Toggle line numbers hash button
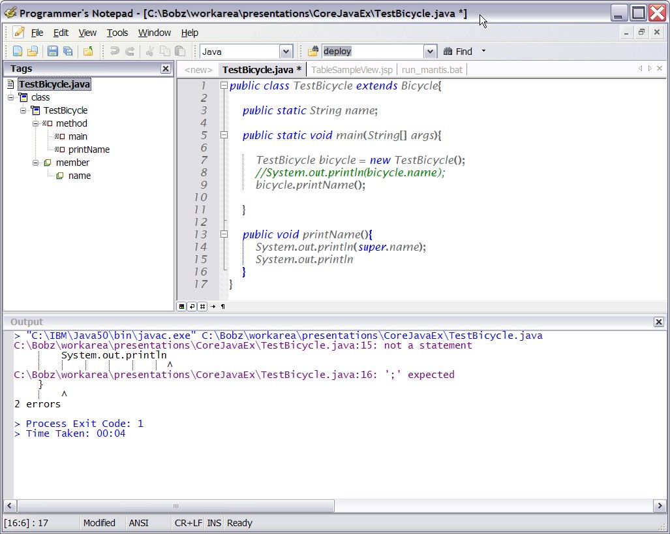The width and height of the screenshot is (670, 534). click(x=202, y=306)
